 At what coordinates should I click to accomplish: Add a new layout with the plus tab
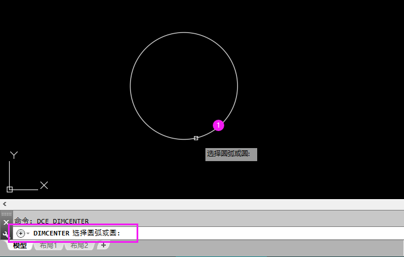pyautogui.click(x=104, y=245)
